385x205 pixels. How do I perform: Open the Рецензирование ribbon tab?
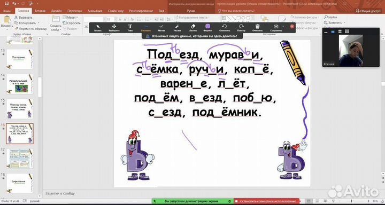(x=141, y=11)
